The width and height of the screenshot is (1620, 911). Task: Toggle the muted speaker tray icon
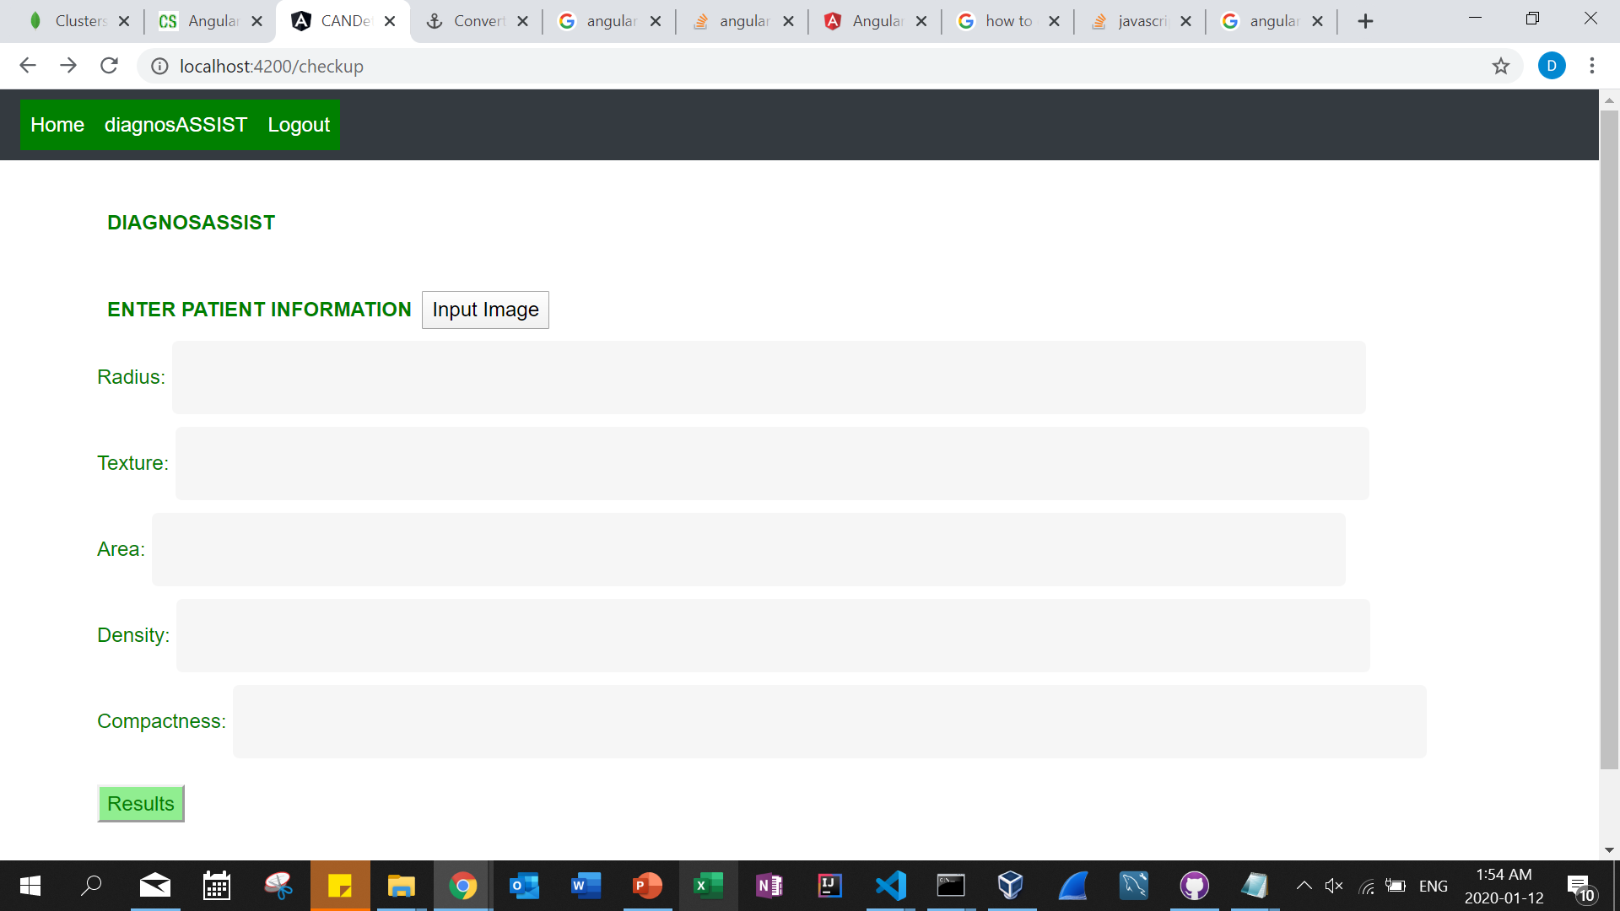click(x=1334, y=886)
